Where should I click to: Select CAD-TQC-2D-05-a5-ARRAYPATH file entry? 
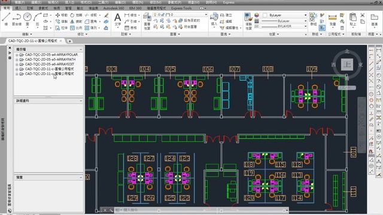point(50,60)
